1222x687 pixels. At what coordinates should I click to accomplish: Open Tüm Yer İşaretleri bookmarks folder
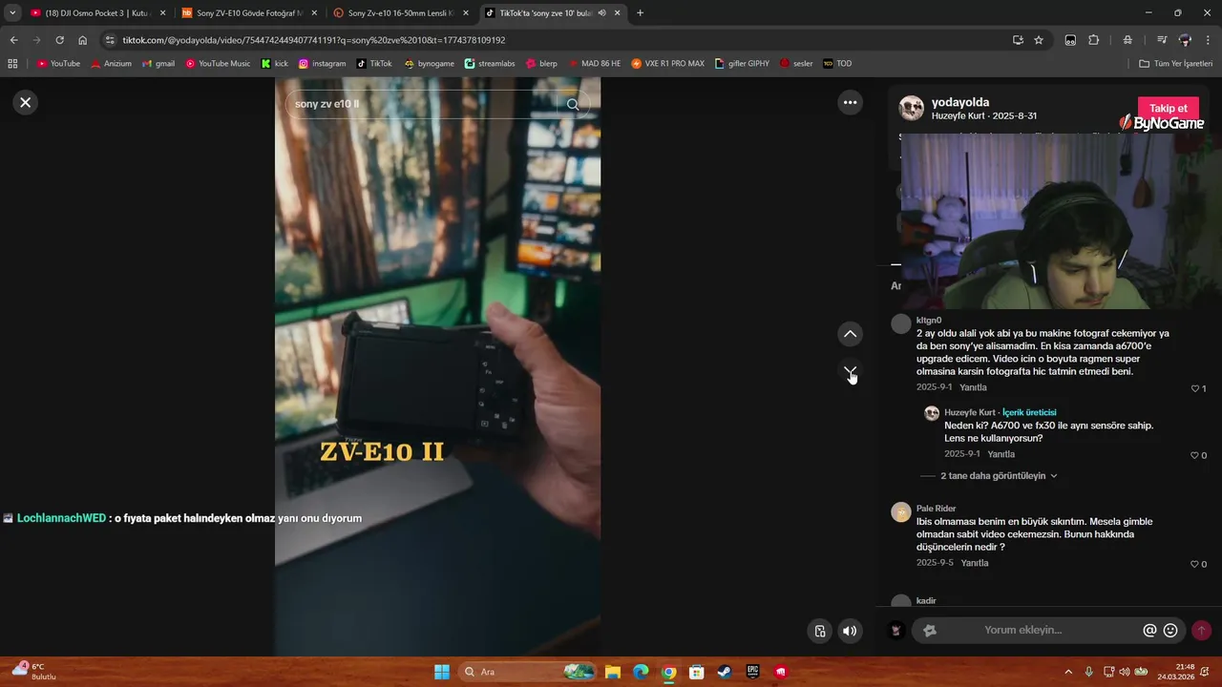coord(1176,64)
